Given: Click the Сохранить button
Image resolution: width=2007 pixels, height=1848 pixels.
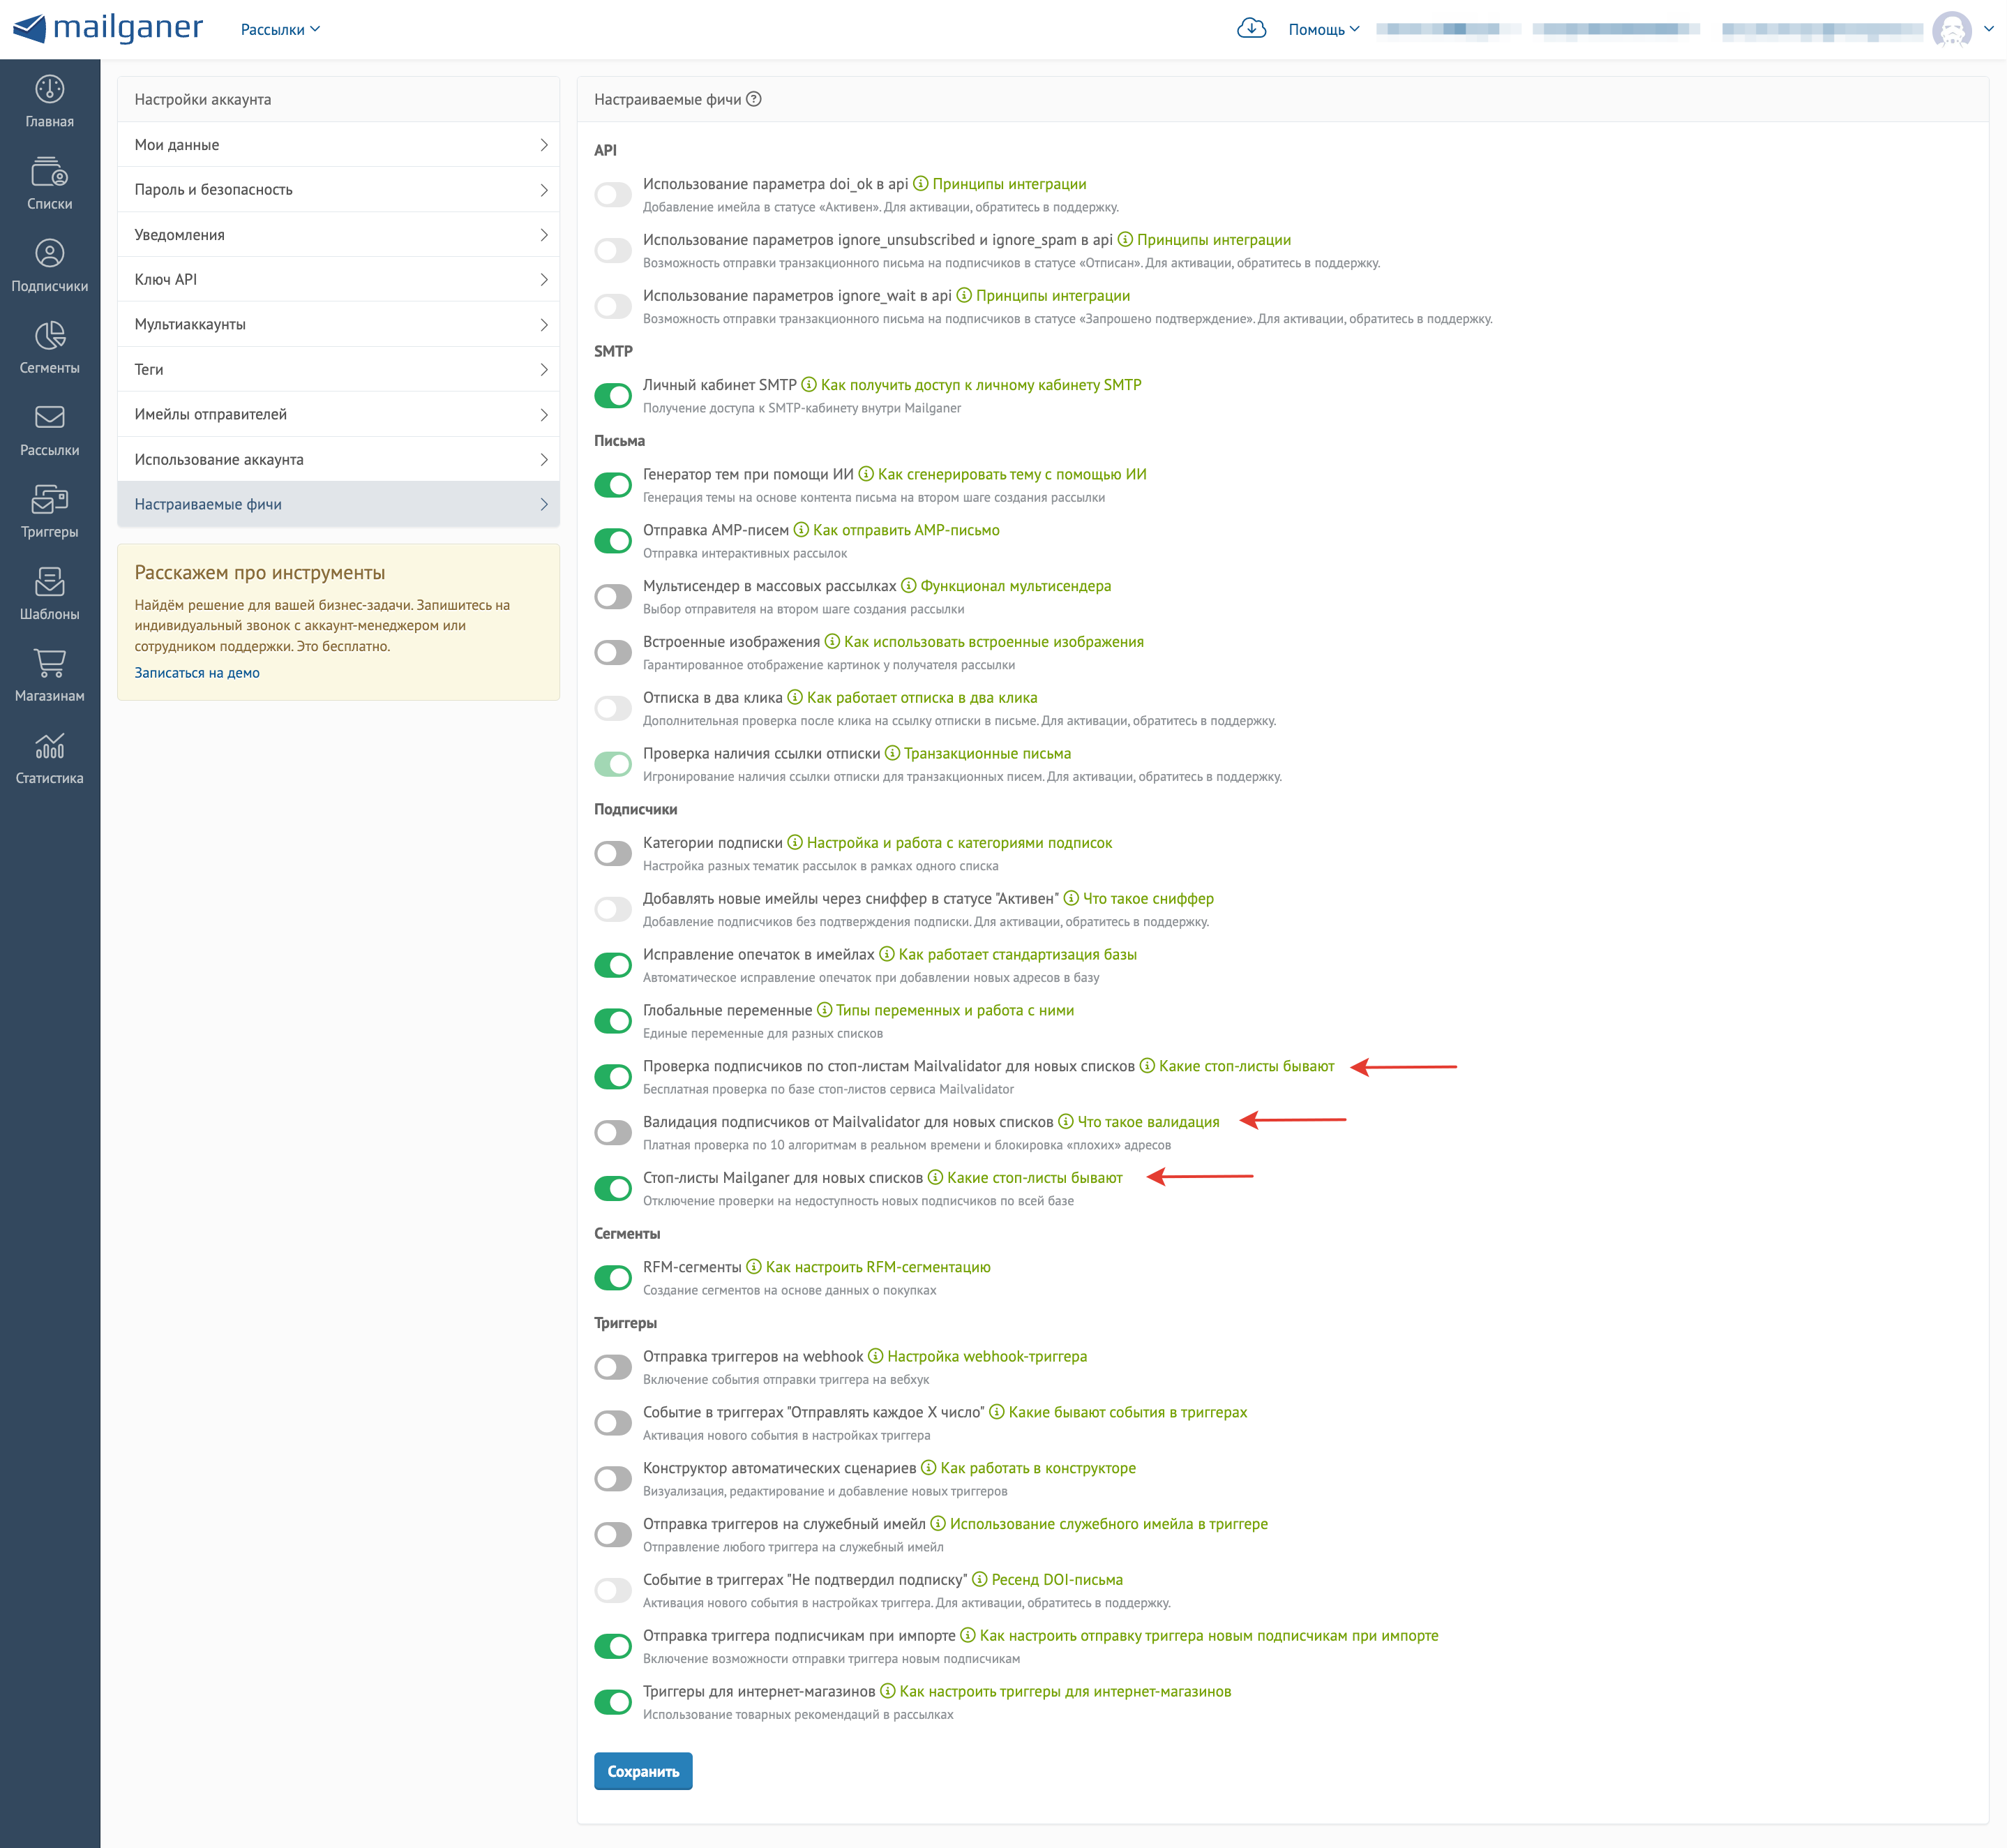Looking at the screenshot, I should (642, 1771).
